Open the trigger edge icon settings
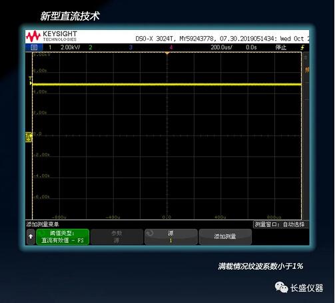Screen dimensions: 335x303 click(302, 47)
